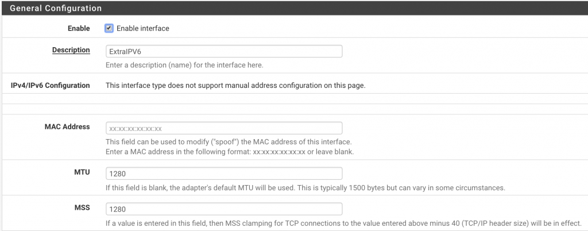This screenshot has height=231, width=588.
Task: Click the General Configuration panel header
Action: coord(294,8)
